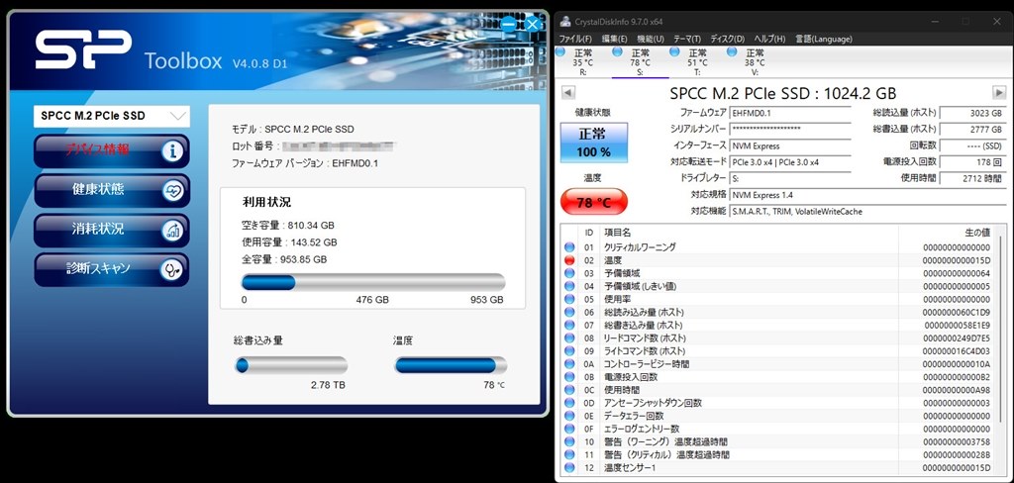Open the 消耗状況 section
Screen dimensions: 1014x483
[111, 231]
